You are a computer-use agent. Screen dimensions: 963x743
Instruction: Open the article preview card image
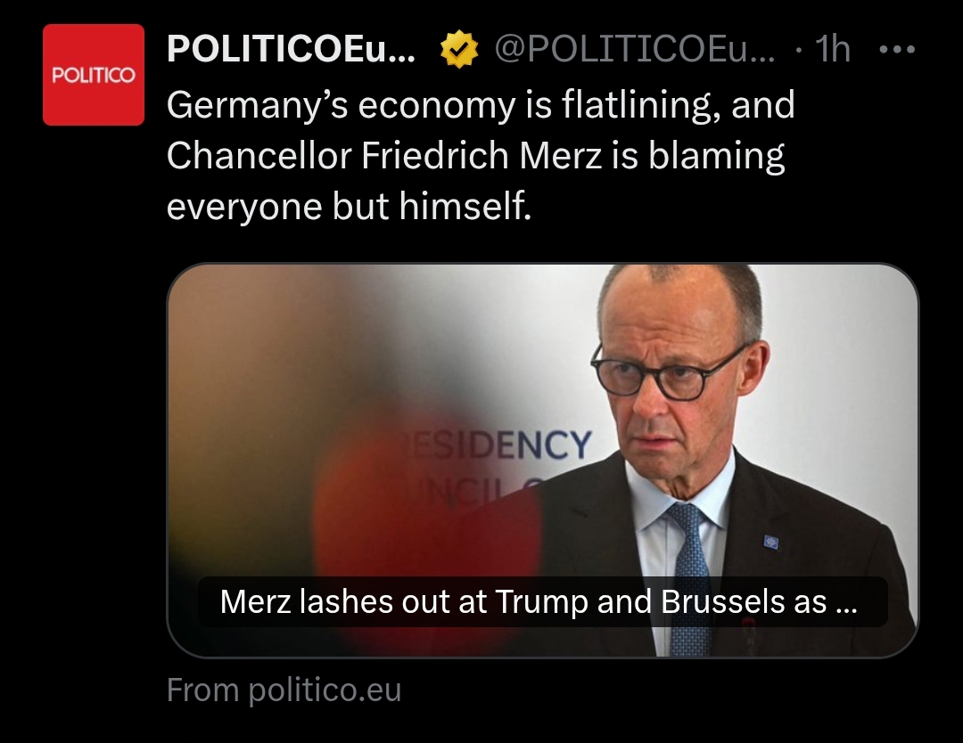(x=543, y=461)
